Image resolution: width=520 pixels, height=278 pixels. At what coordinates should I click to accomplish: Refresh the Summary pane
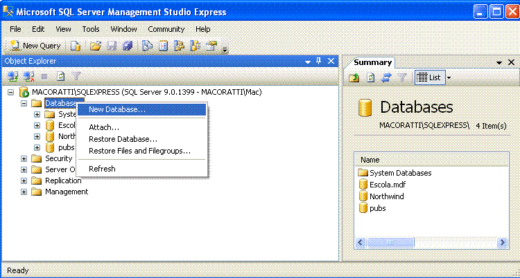[370, 78]
